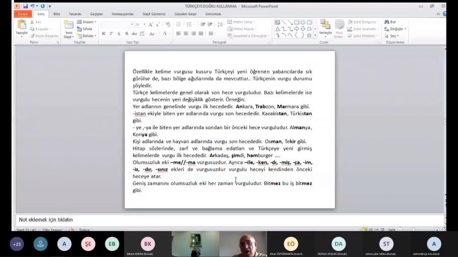Screen dimensions: 458x257
Task: Toggle Italic (T) formatting
Action: [x=111, y=34]
